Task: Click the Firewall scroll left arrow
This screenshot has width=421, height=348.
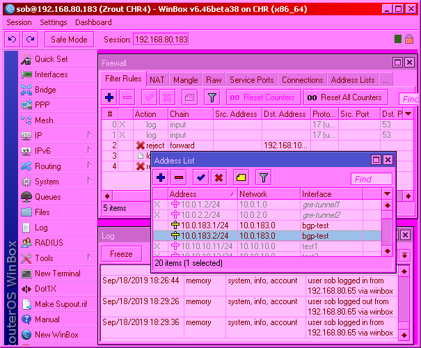Action: pos(107,196)
